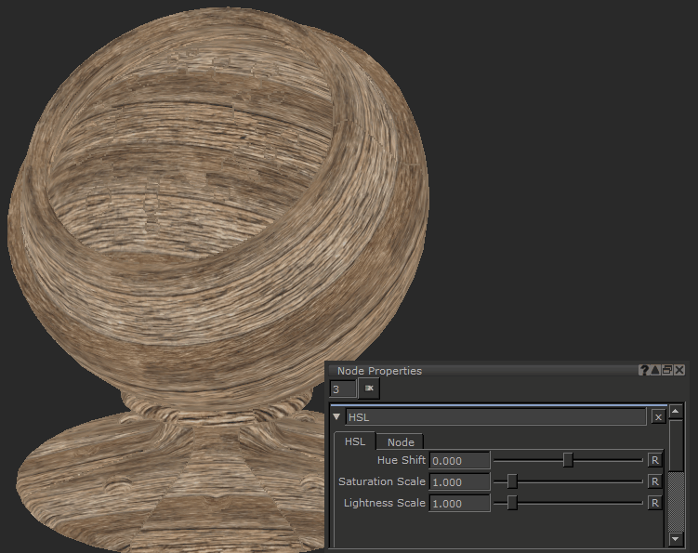Click the Saturation Scale slider handle

point(511,481)
